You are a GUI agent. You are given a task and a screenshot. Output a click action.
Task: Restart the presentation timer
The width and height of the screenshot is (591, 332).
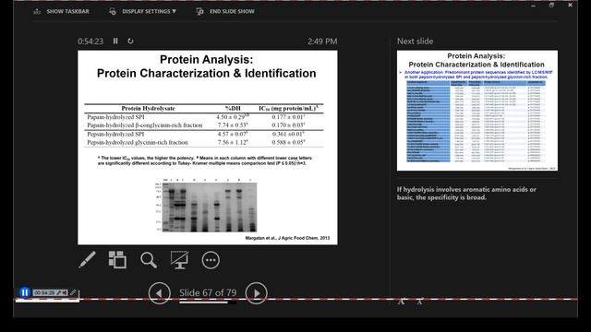click(130, 41)
